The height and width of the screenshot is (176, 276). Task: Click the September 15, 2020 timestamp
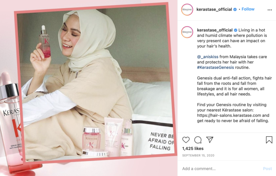click(198, 156)
